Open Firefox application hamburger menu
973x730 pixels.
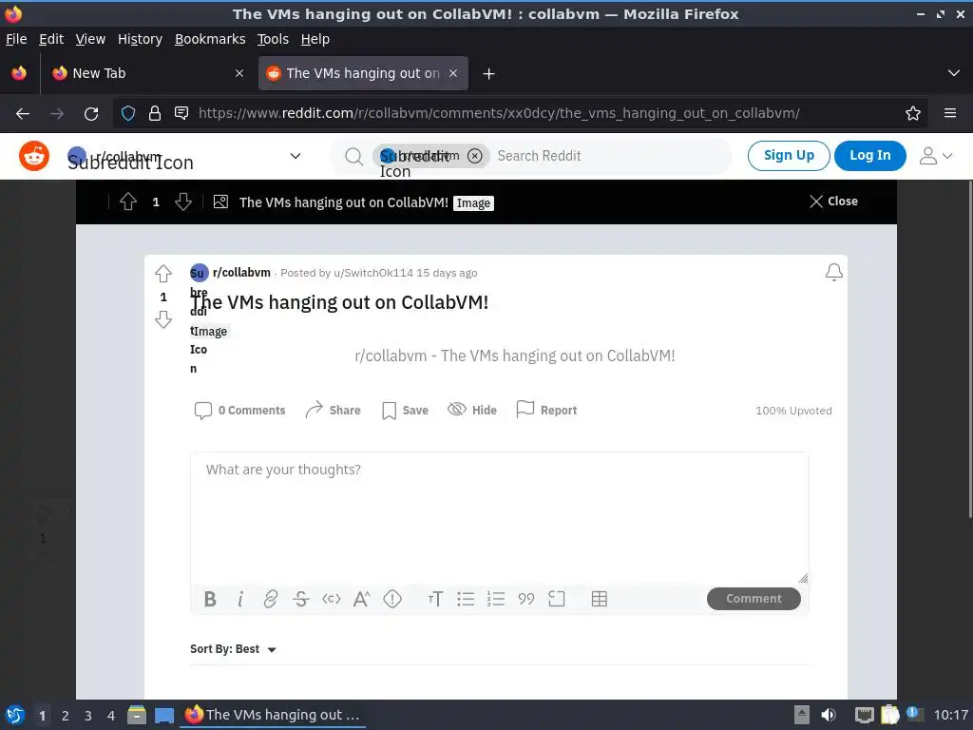[x=950, y=114]
